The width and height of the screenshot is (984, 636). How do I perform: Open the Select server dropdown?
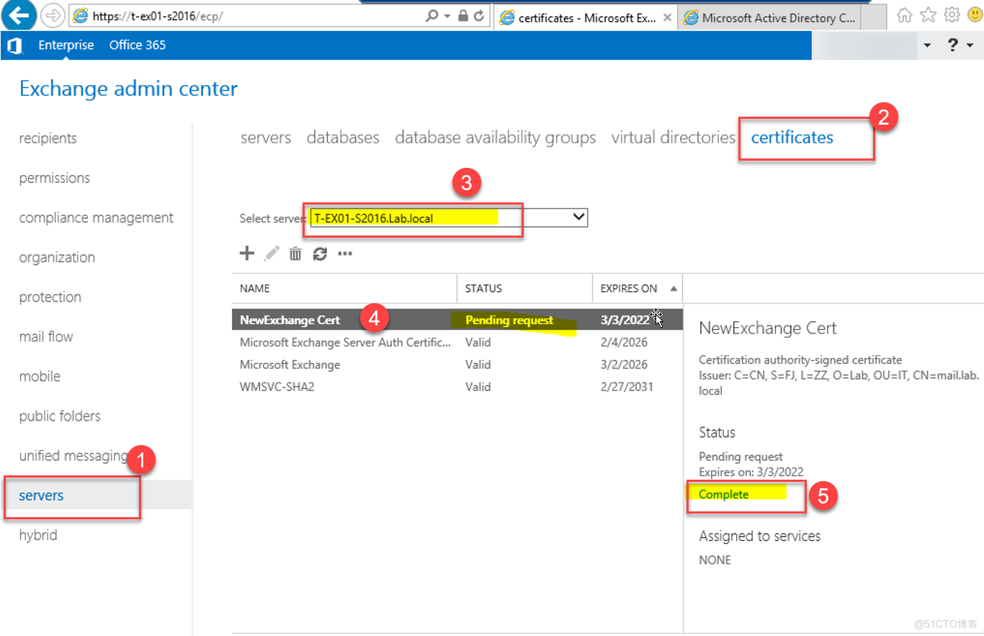point(449,217)
